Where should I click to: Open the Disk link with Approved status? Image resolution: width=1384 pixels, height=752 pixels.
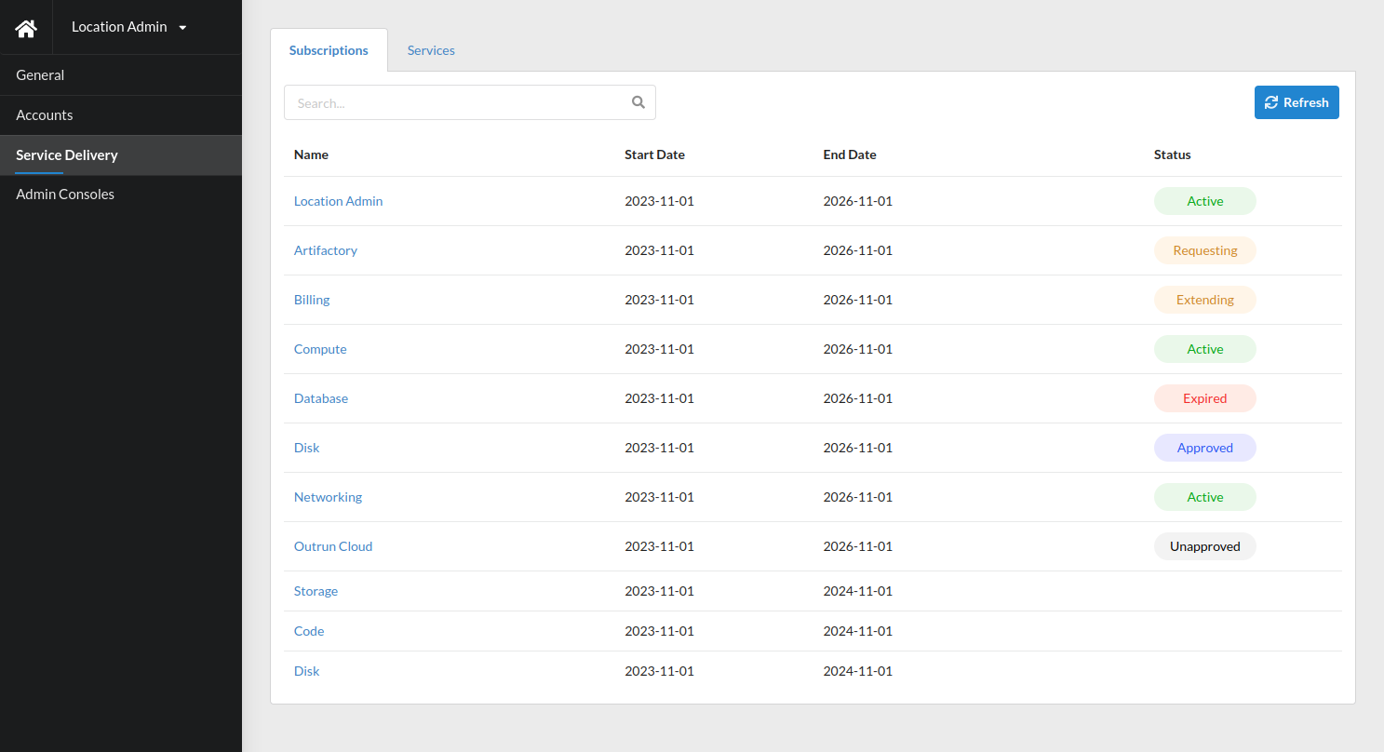click(x=306, y=448)
